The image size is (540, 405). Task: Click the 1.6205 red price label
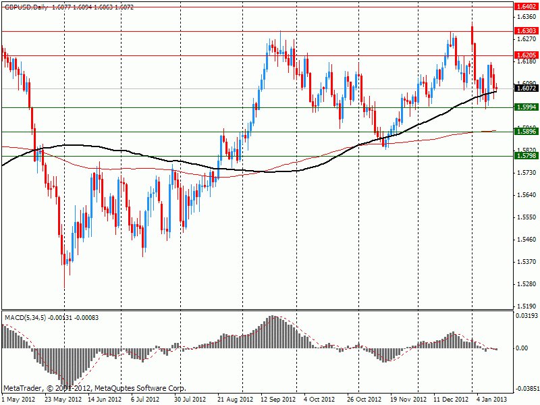tap(526, 55)
